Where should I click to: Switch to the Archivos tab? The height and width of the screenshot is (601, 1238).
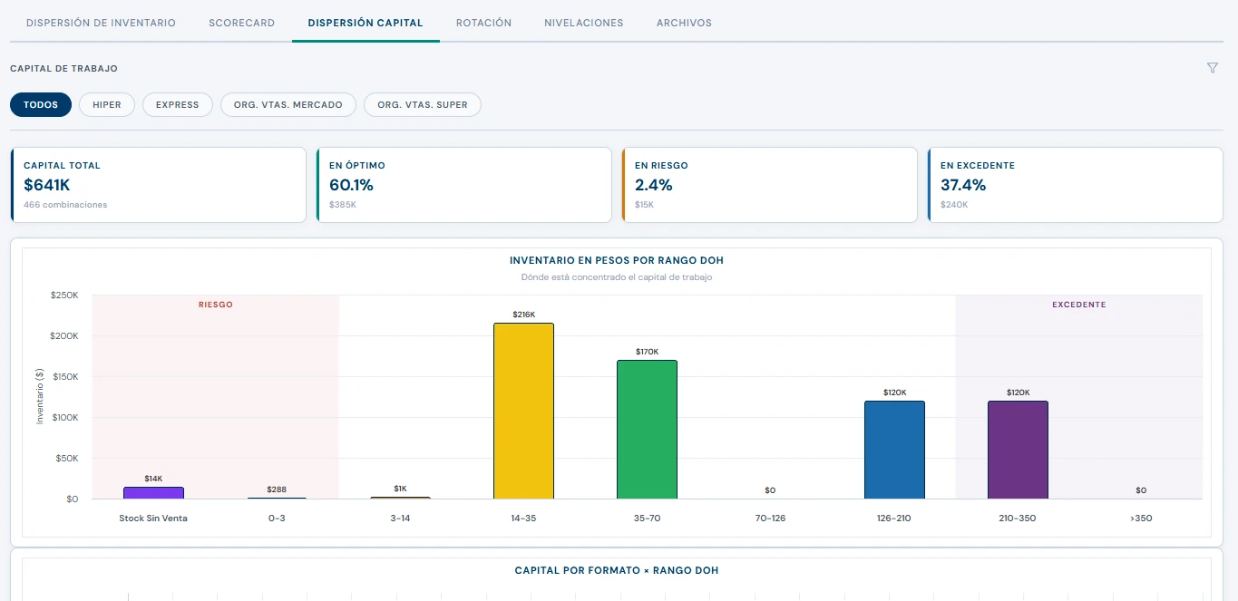coord(684,23)
